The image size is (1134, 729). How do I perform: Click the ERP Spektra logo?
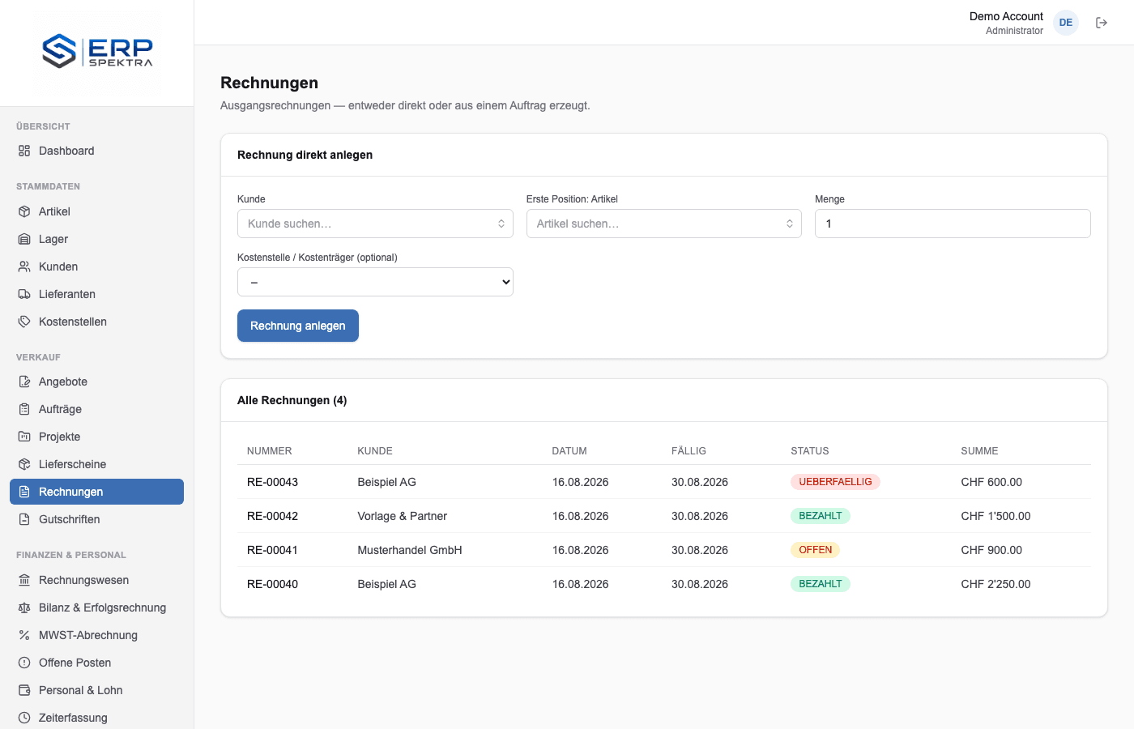coord(97,51)
